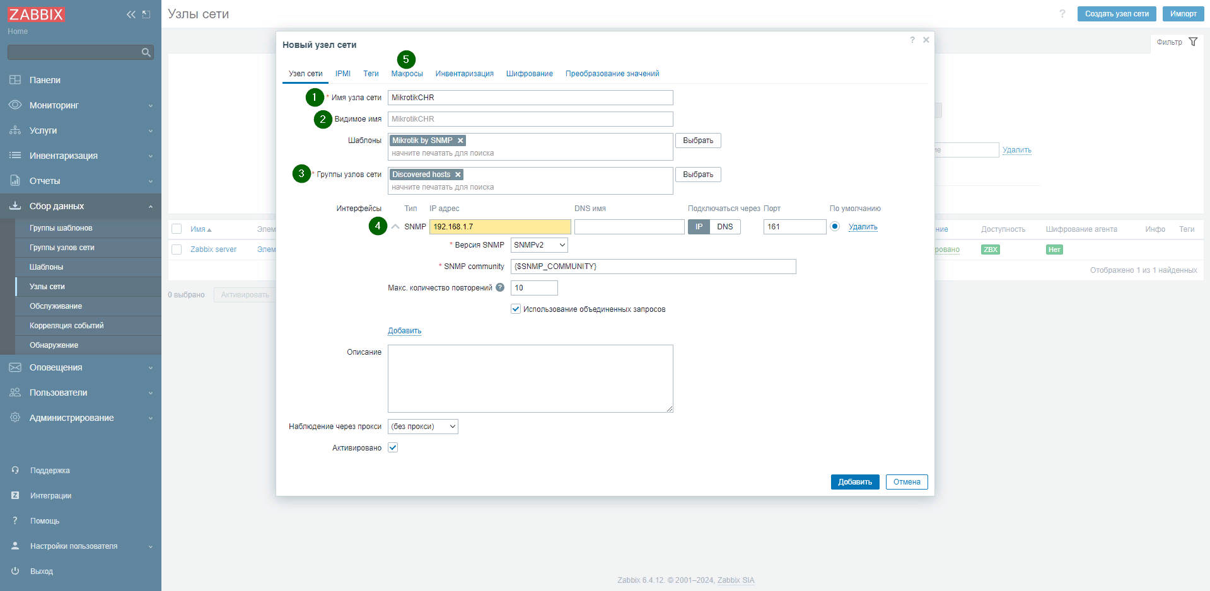Open Настройки пользователя profile icon

[15, 546]
